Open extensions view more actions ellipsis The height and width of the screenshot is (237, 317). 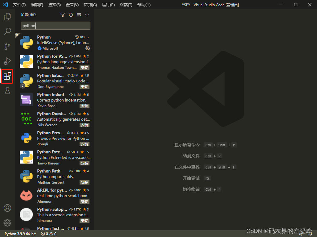(87, 15)
